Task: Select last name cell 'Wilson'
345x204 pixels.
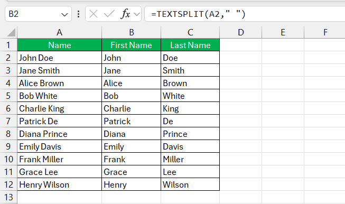Action: (x=190, y=184)
